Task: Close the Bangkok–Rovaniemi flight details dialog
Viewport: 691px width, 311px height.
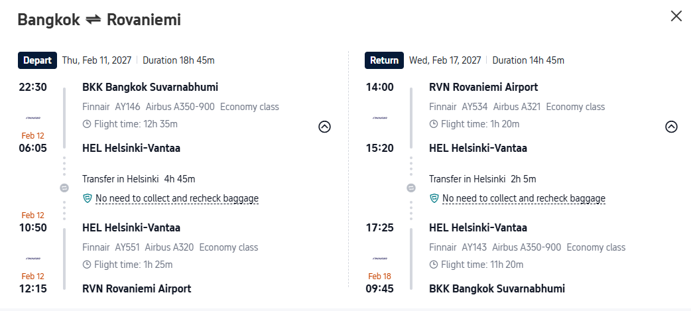Action: (676, 17)
